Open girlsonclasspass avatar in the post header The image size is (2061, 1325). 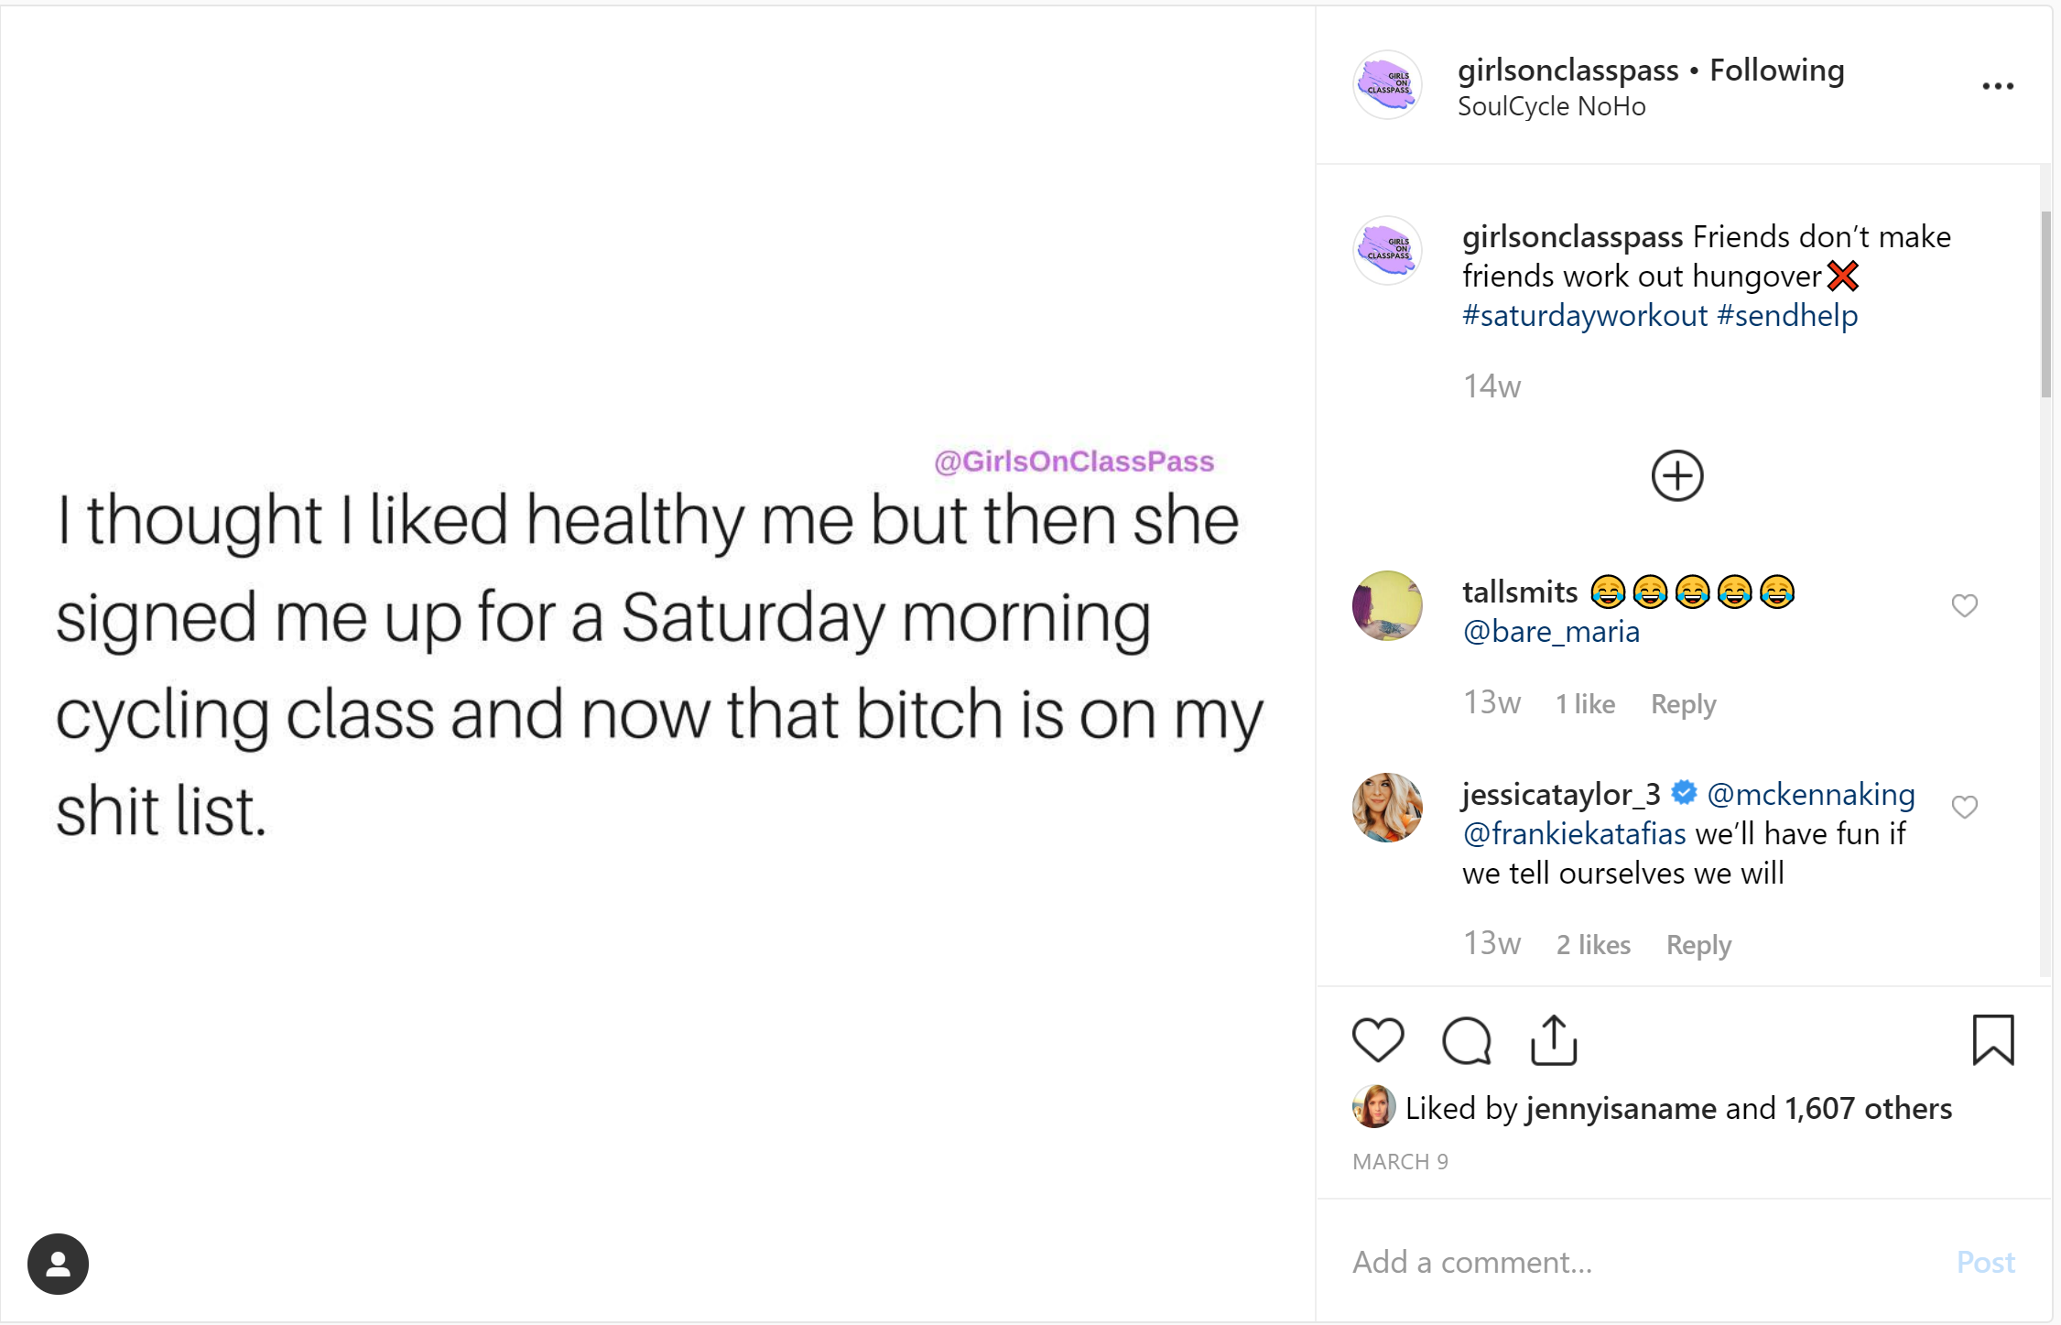click(1387, 85)
